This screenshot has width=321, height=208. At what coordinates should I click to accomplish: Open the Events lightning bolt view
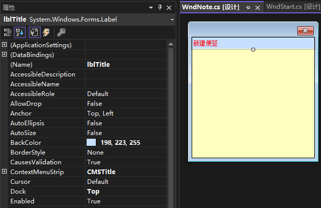[46, 32]
